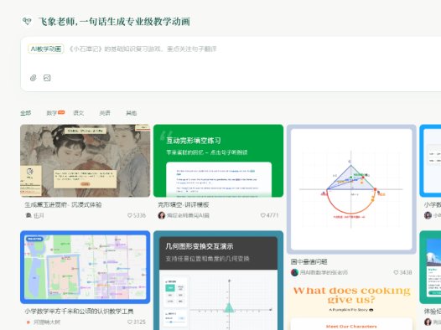The width and height of the screenshot is (441, 330).
Task: Open the green 互动完形填空练习 thumbnail
Action: [x=218, y=161]
